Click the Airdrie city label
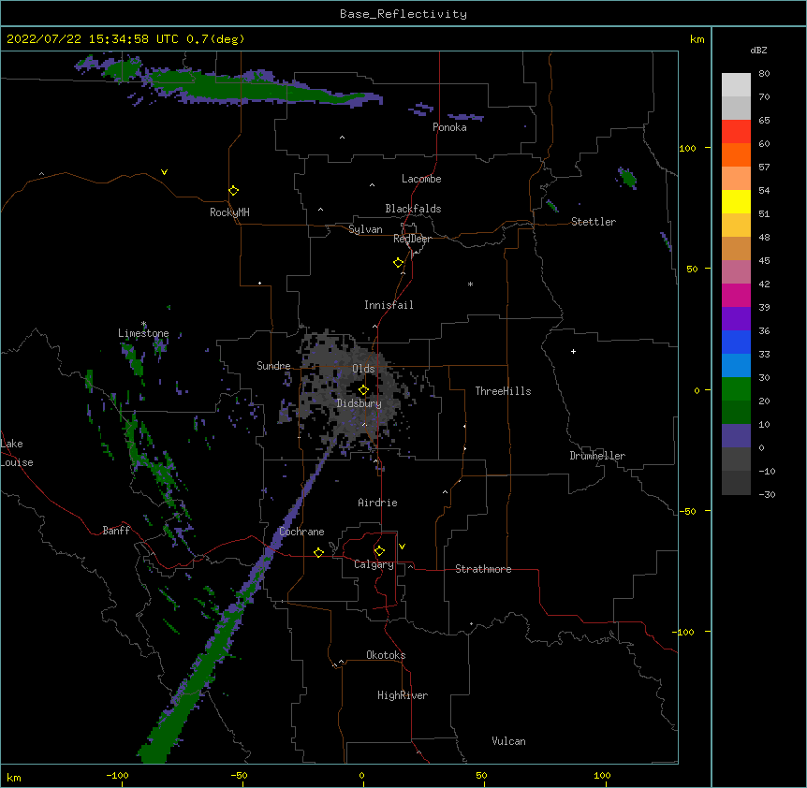The image size is (807, 788). coord(378,503)
